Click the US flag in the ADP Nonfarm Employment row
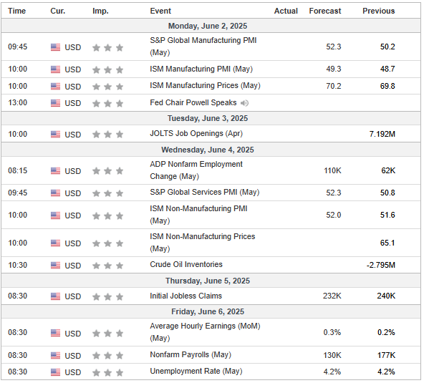 point(55,171)
